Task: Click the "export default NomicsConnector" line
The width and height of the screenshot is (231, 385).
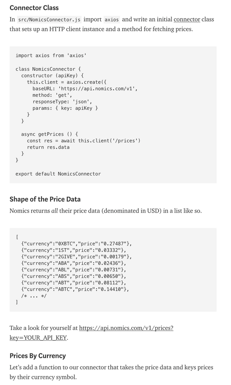Action: [x=58, y=174]
